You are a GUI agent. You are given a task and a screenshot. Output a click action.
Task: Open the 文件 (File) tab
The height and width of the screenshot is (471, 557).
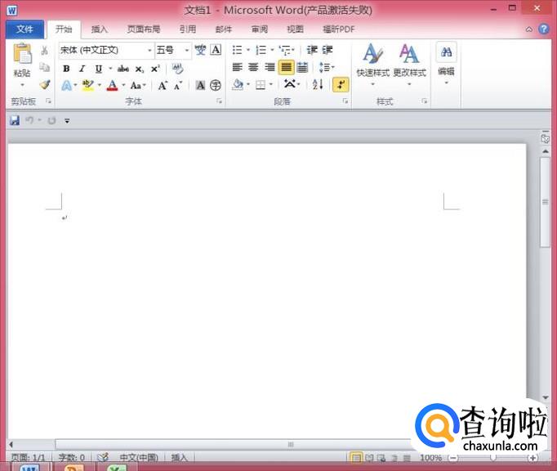pyautogui.click(x=25, y=29)
